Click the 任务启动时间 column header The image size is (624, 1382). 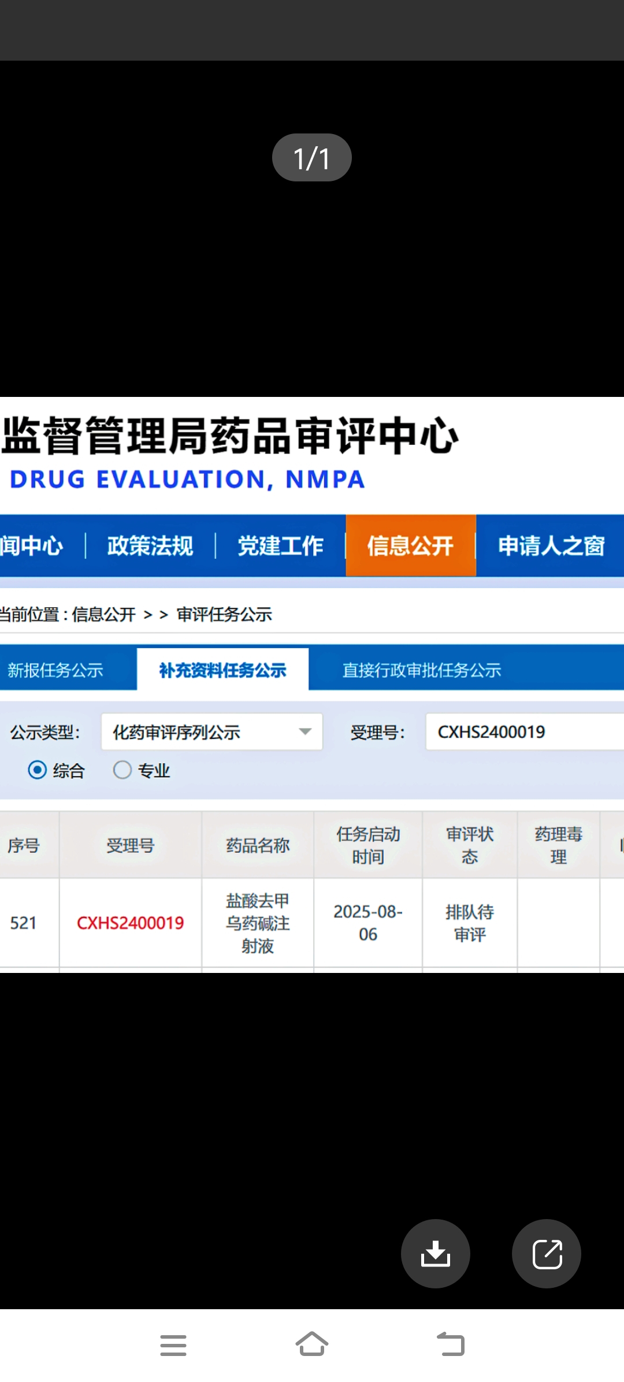(x=368, y=846)
